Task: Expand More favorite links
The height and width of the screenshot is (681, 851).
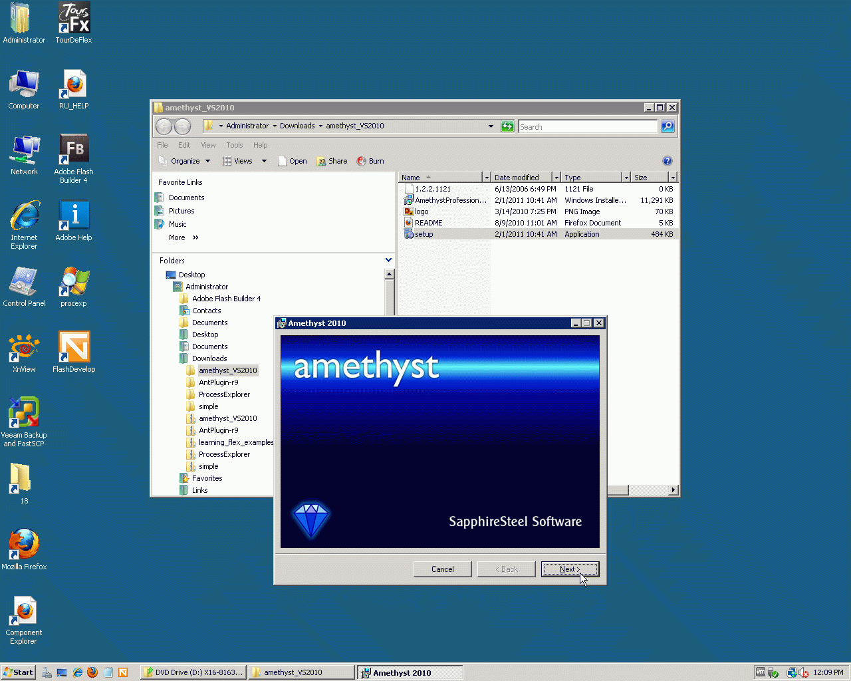Action: tap(183, 237)
